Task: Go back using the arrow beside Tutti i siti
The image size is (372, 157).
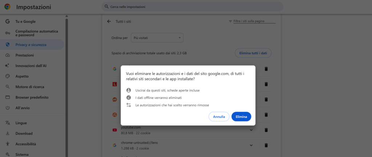Action: [x=109, y=21]
